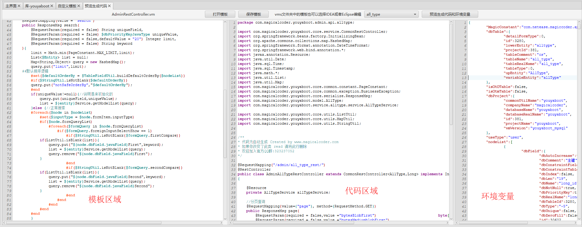Viewport: 582px width, 227px height.
Task: Click the '@RestController' annotation line
Action: (254, 169)
